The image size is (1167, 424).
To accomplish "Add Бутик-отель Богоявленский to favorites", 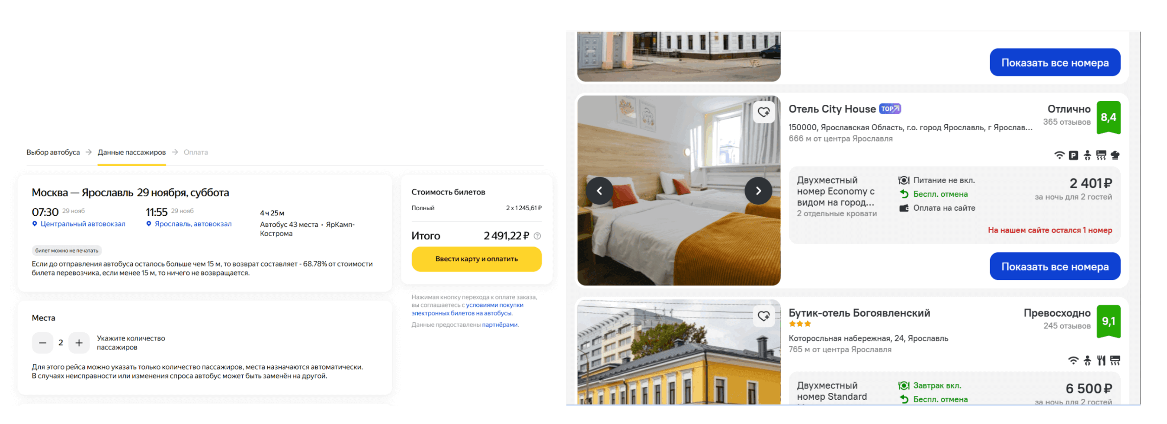I will point(764,315).
